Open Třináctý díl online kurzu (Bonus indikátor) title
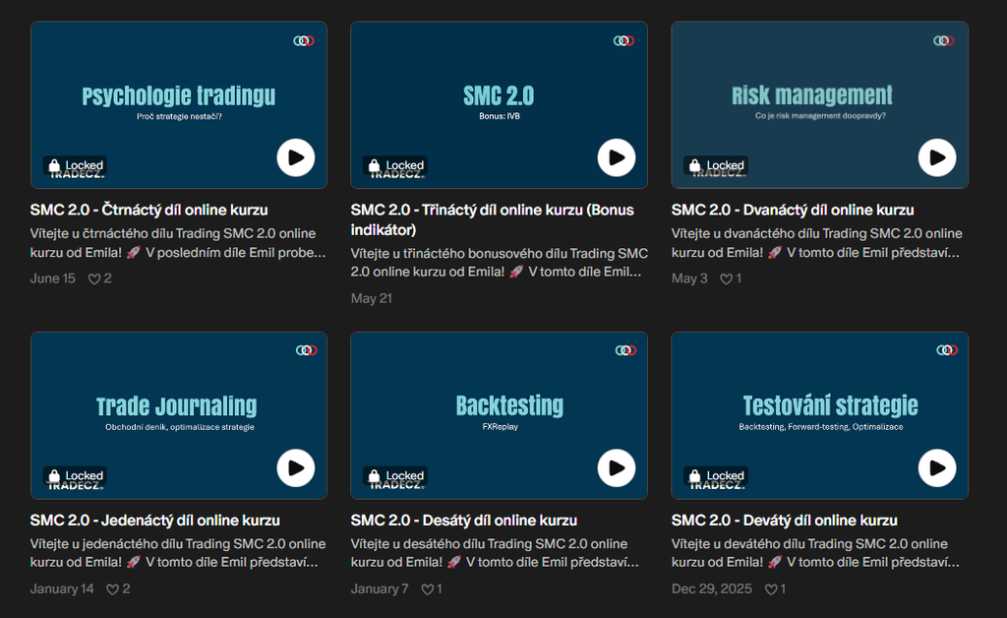Screen dimensions: 1007x618 (x=492, y=219)
